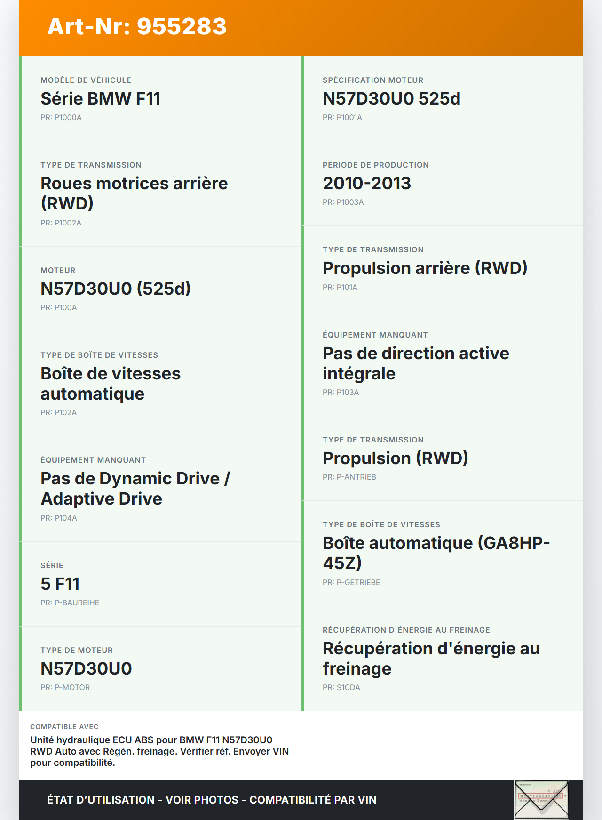
Task: Click Pas de Dynamic Drive / Adaptive Drive
Action: (135, 488)
